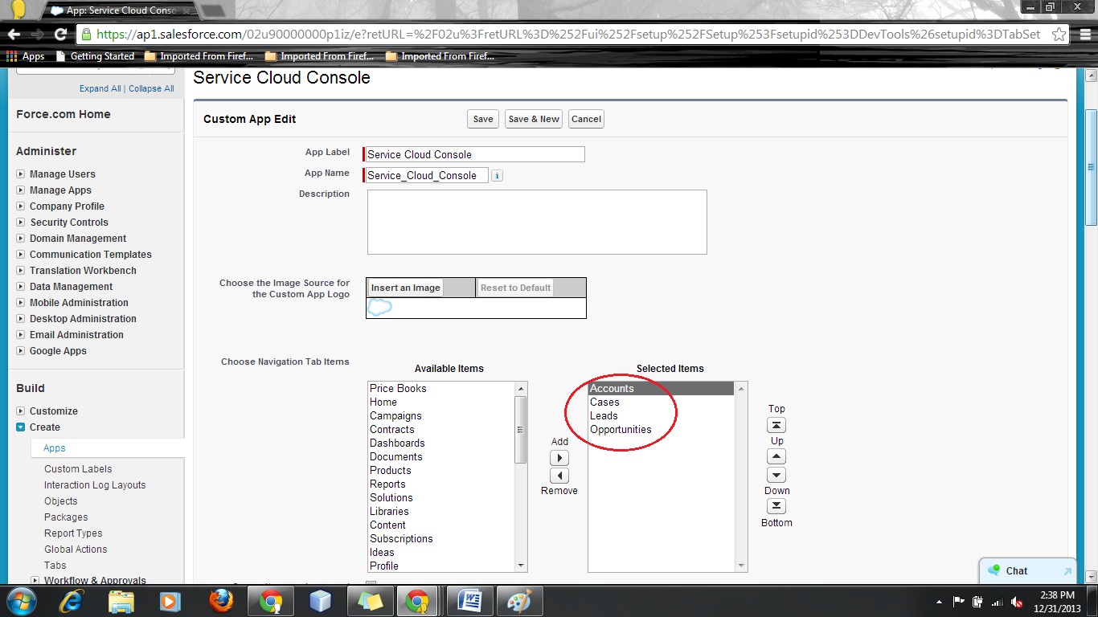Open Interaction Log Layouts in the sidebar
The image size is (1098, 617).
(x=95, y=485)
